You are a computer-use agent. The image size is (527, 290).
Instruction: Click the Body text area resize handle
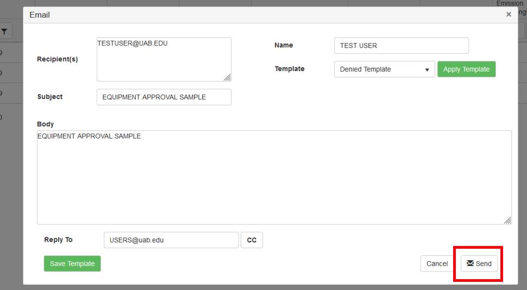pyautogui.click(x=507, y=220)
